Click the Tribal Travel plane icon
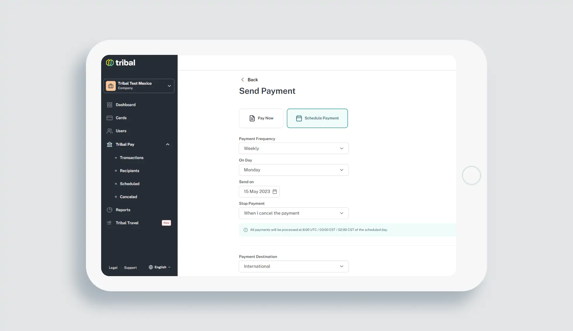The height and width of the screenshot is (331, 573). 109,223
